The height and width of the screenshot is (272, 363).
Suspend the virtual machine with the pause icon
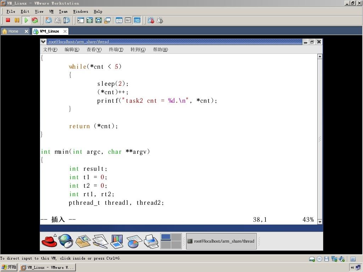coord(17,20)
